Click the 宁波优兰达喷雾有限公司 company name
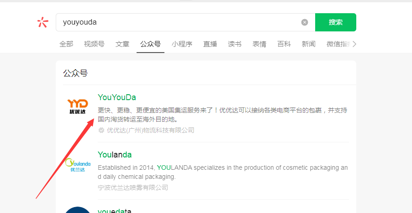Image resolution: width=412 pixels, height=213 pixels. point(133,188)
